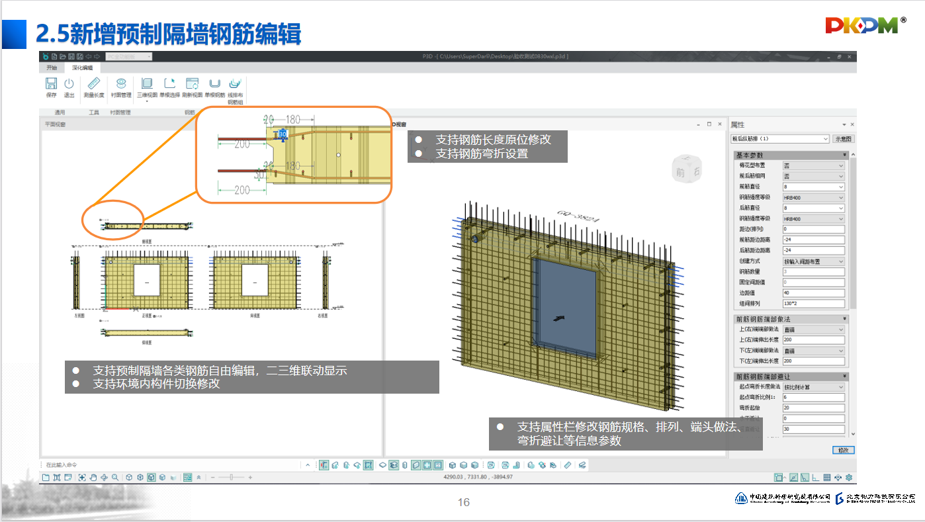This screenshot has width=925, height=522.
Task: Click the 下(左)端伸出长度 input field
Action: (813, 361)
